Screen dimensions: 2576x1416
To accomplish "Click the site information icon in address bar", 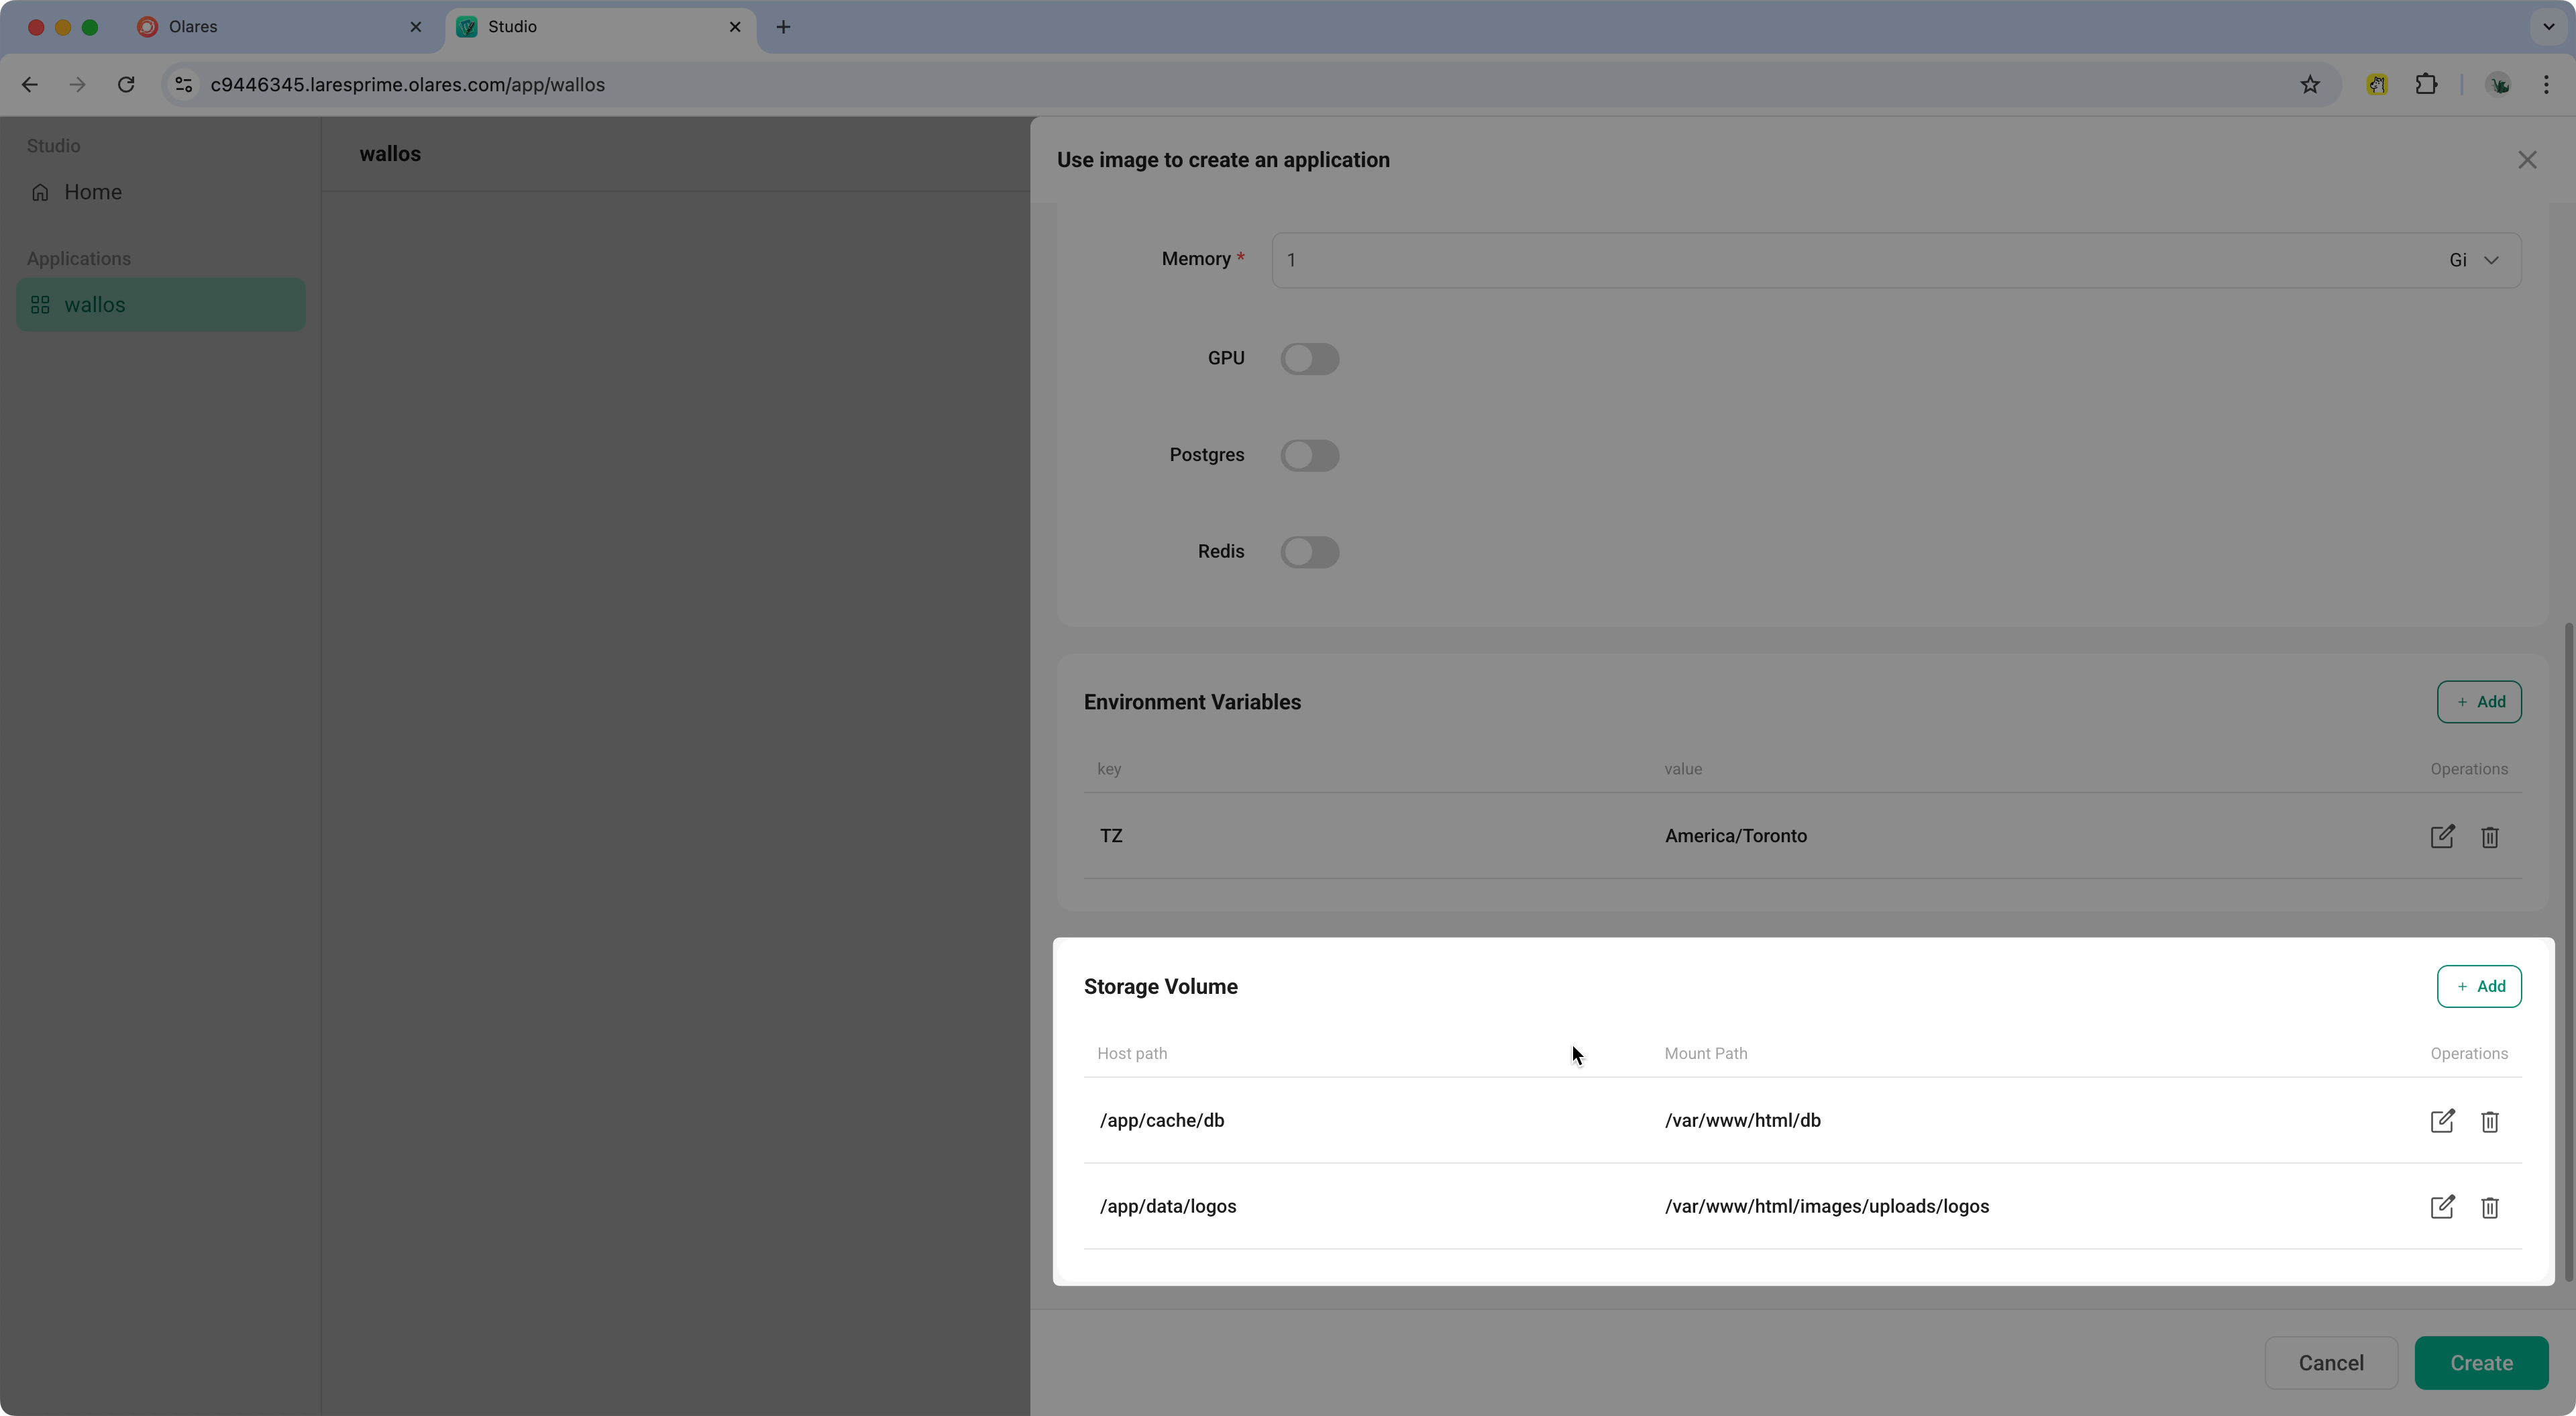I will tap(183, 84).
